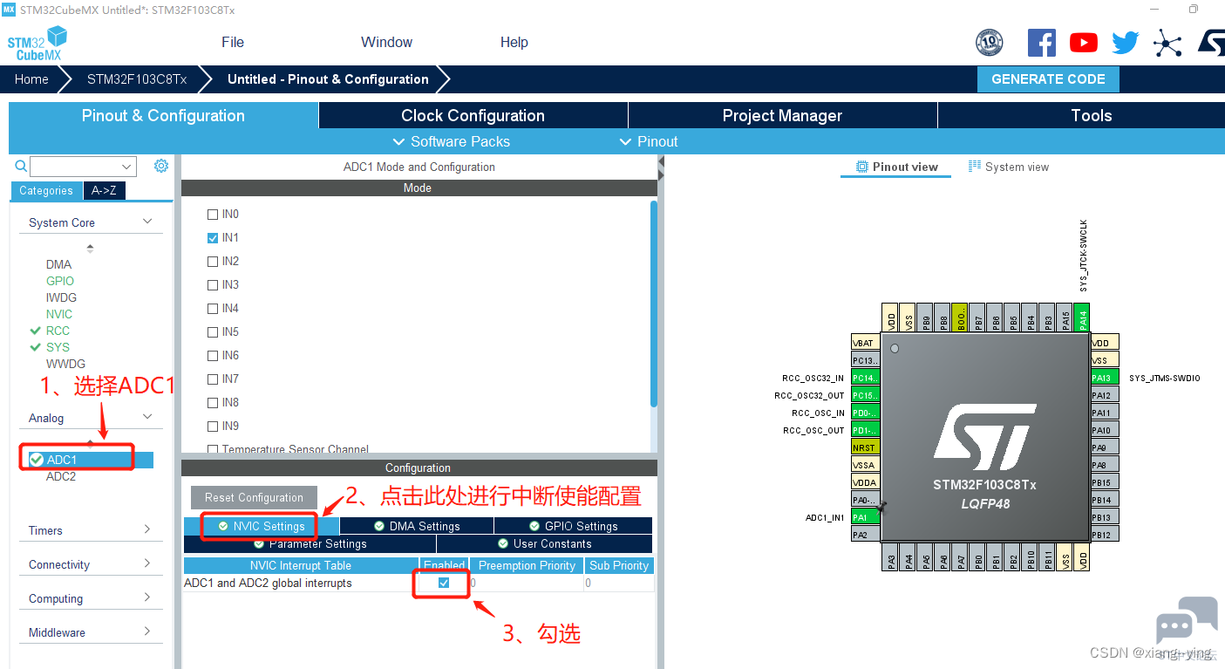Open the ST community network icon

pos(1167,43)
